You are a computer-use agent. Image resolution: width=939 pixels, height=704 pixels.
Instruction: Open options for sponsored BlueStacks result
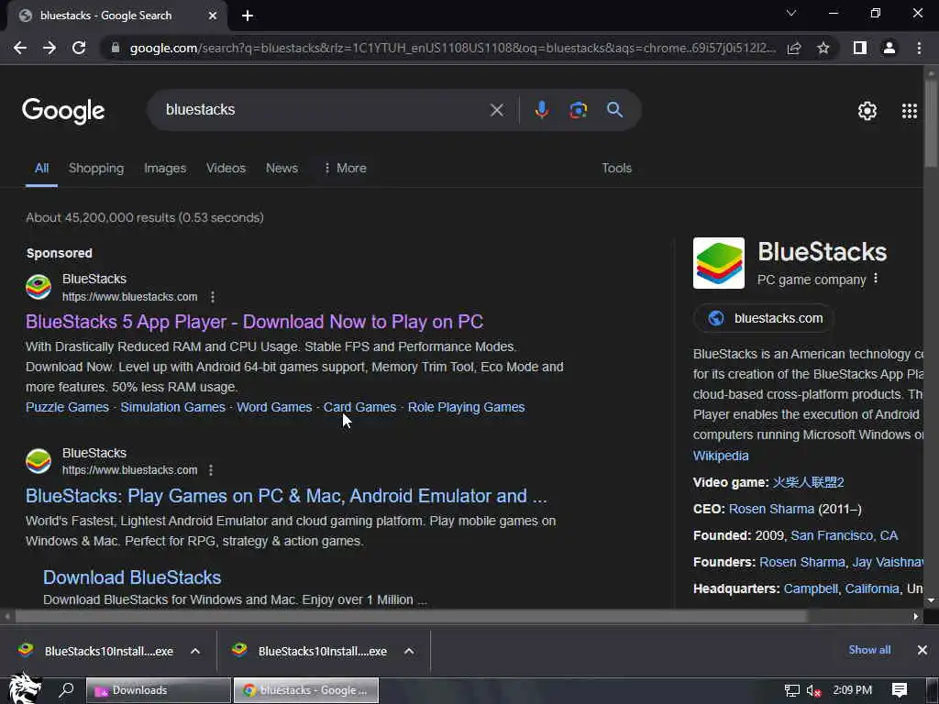tap(213, 297)
